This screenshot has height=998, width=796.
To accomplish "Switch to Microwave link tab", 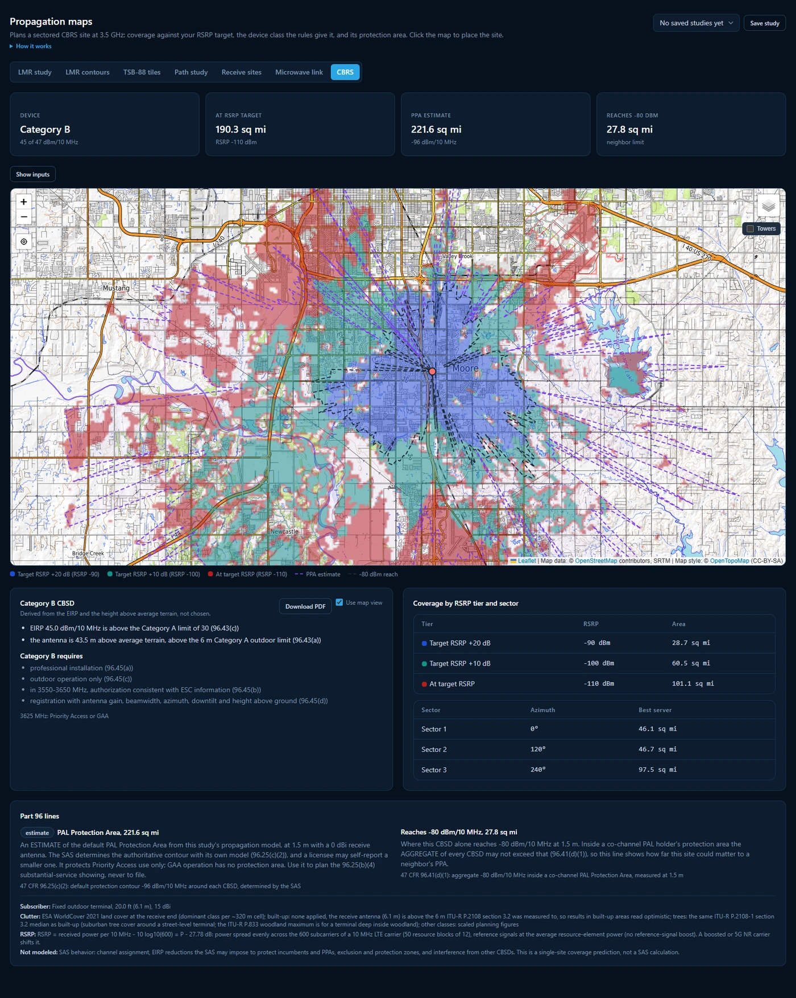I will (299, 72).
